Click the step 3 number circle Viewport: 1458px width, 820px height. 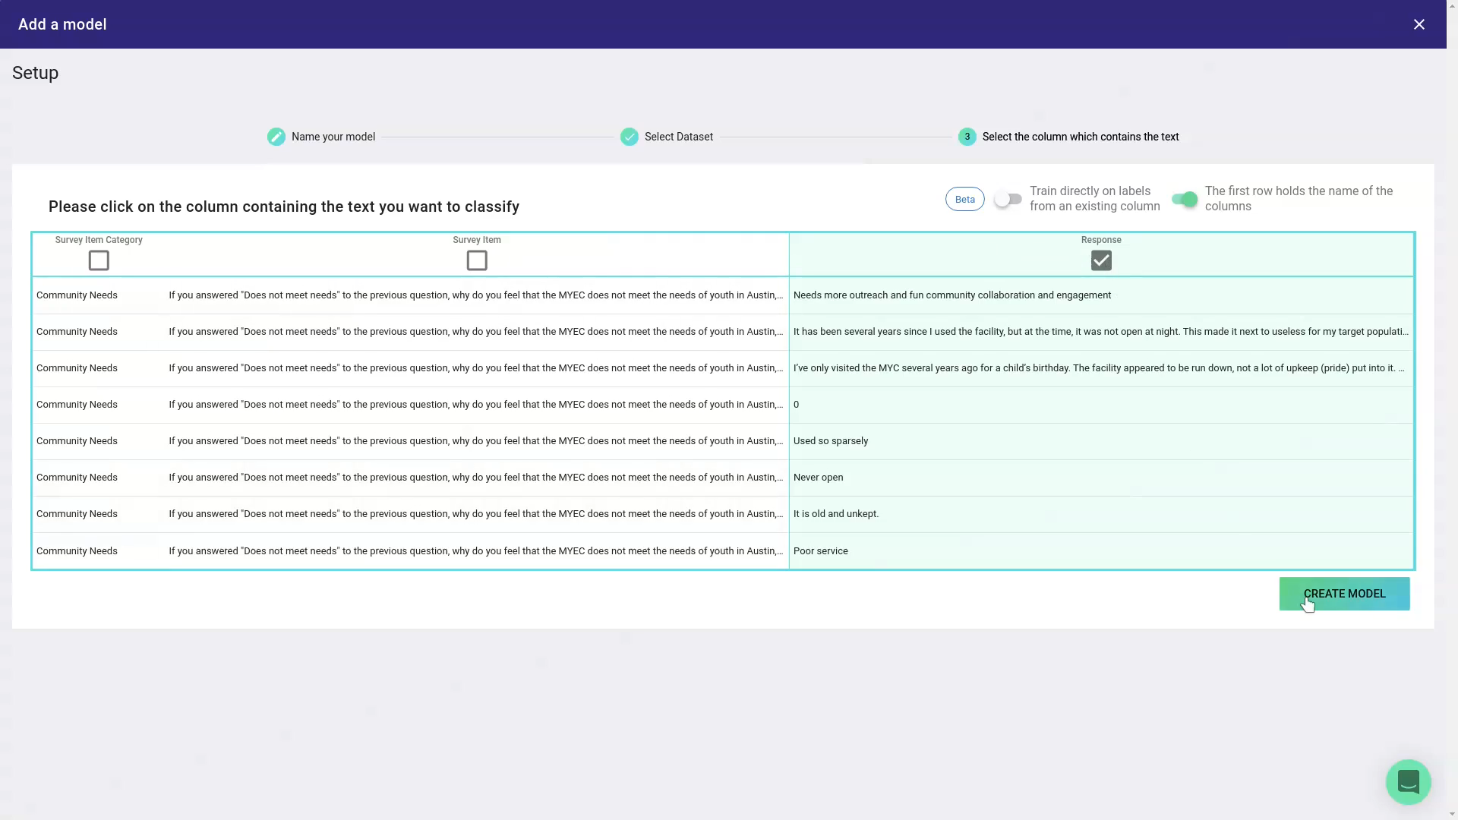tap(967, 137)
